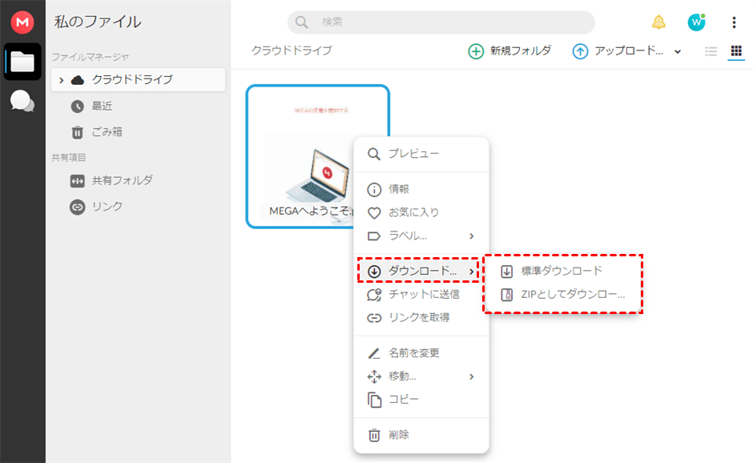
Task: Open ラベル... submenu entry
Action: pyautogui.click(x=421, y=236)
